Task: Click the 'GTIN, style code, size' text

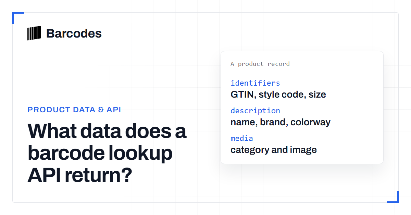Action: tap(278, 95)
